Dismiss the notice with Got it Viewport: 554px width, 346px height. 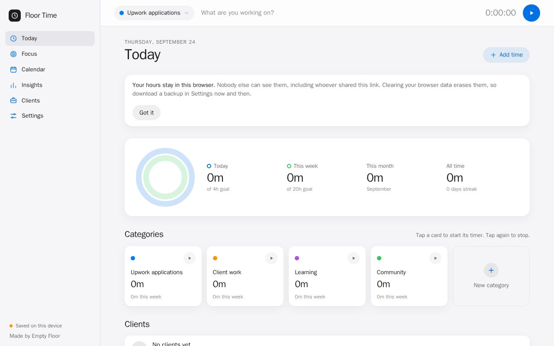point(146,112)
